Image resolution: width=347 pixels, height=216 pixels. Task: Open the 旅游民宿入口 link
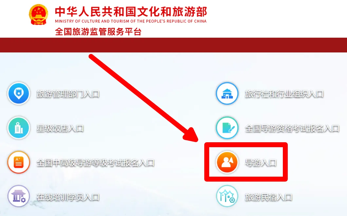click(x=268, y=197)
